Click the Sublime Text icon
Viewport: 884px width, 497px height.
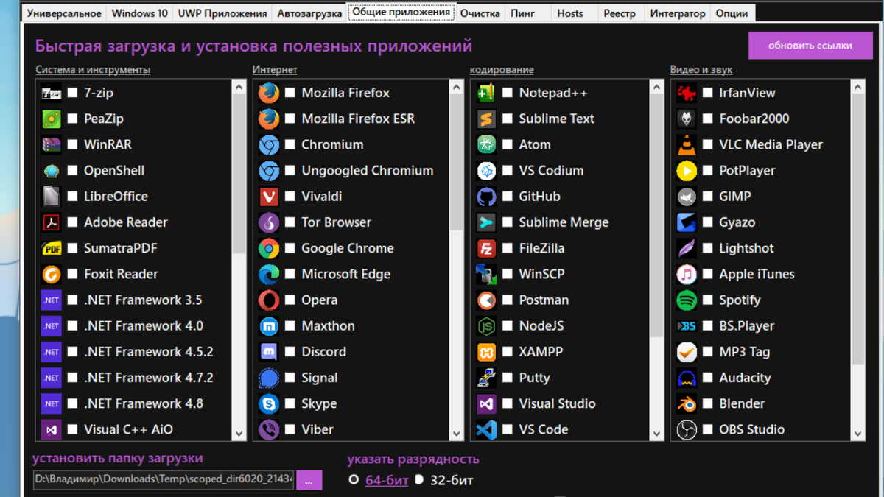pos(486,119)
